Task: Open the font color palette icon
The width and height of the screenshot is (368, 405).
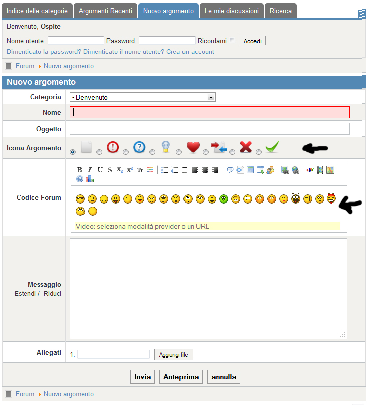Action: [x=150, y=170]
